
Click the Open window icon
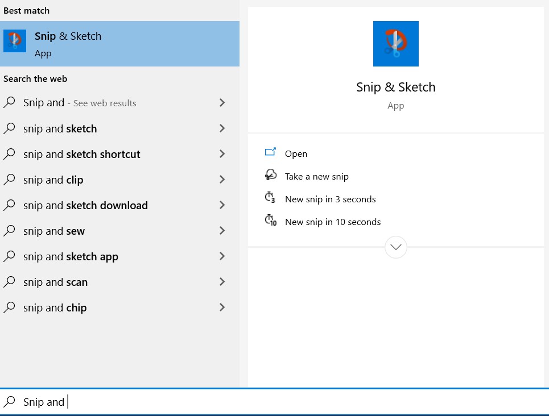[x=270, y=152]
